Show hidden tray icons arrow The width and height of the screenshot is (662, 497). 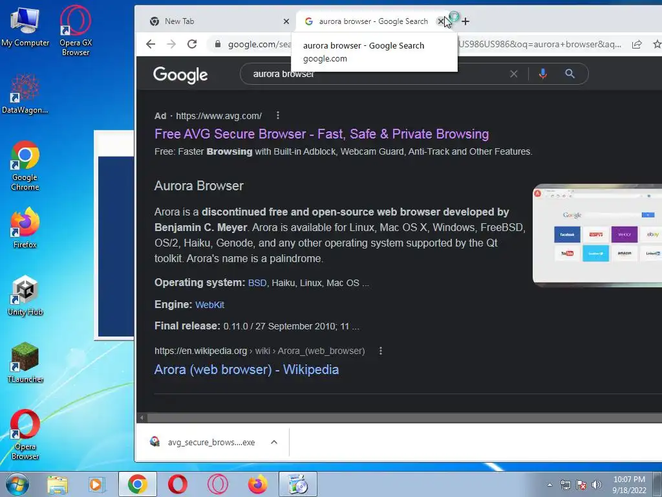[550, 485]
